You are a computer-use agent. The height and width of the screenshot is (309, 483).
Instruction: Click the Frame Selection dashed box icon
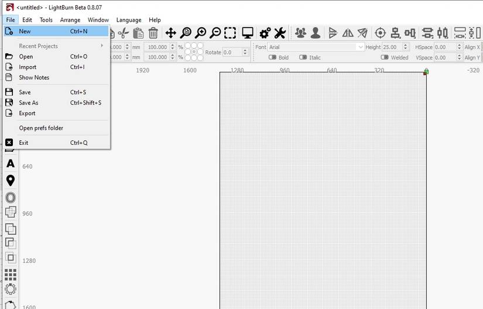tap(230, 33)
